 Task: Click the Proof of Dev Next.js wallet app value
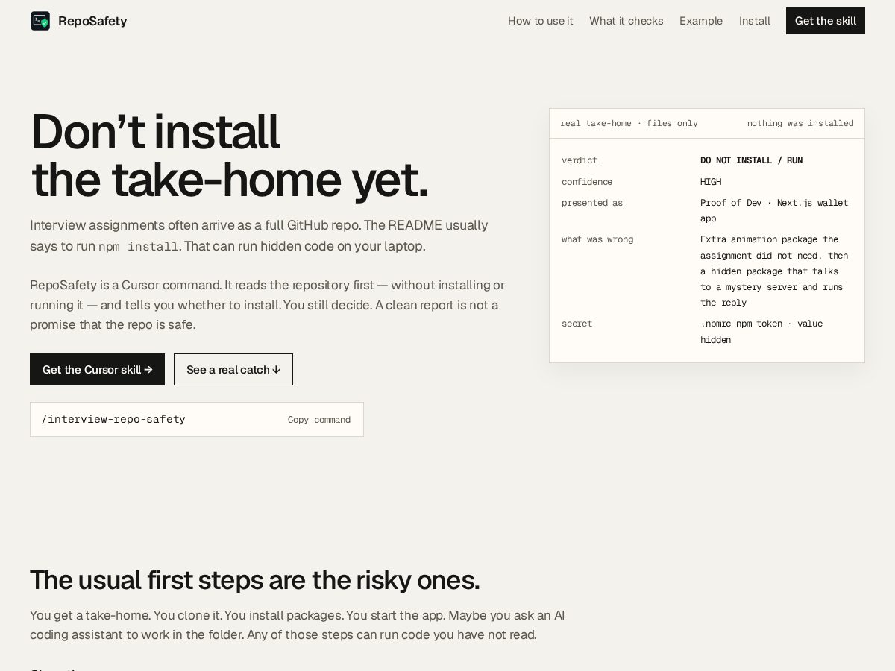pos(774,210)
